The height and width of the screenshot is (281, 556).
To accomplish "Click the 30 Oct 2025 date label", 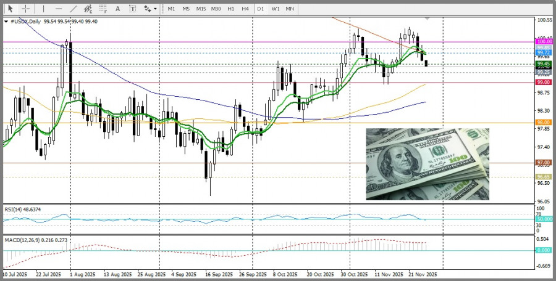I will 355,275.
